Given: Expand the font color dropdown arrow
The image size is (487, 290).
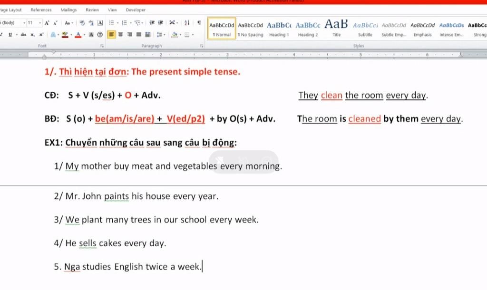Looking at the screenshot, I should [84, 35].
